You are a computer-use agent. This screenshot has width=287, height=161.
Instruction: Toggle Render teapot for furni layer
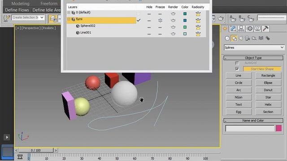[x=173, y=21]
